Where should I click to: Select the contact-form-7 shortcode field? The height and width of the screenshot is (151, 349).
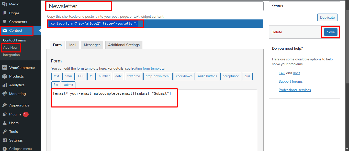click(155, 24)
